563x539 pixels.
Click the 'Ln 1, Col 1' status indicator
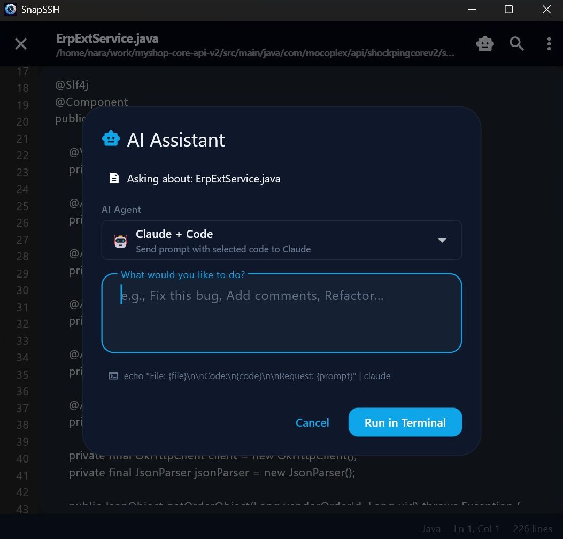[476, 528]
